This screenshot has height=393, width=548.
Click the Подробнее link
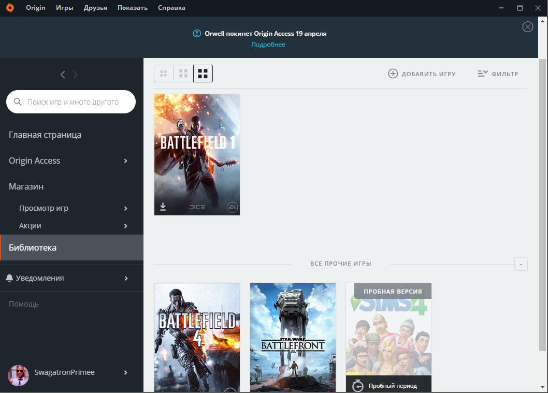point(268,45)
